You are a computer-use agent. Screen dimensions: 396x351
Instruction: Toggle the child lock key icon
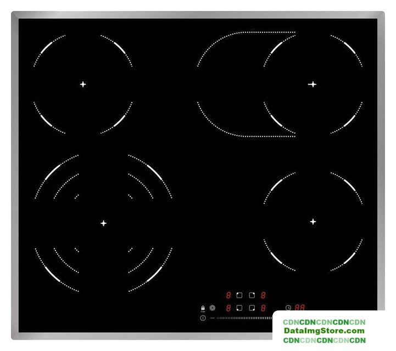(203, 308)
